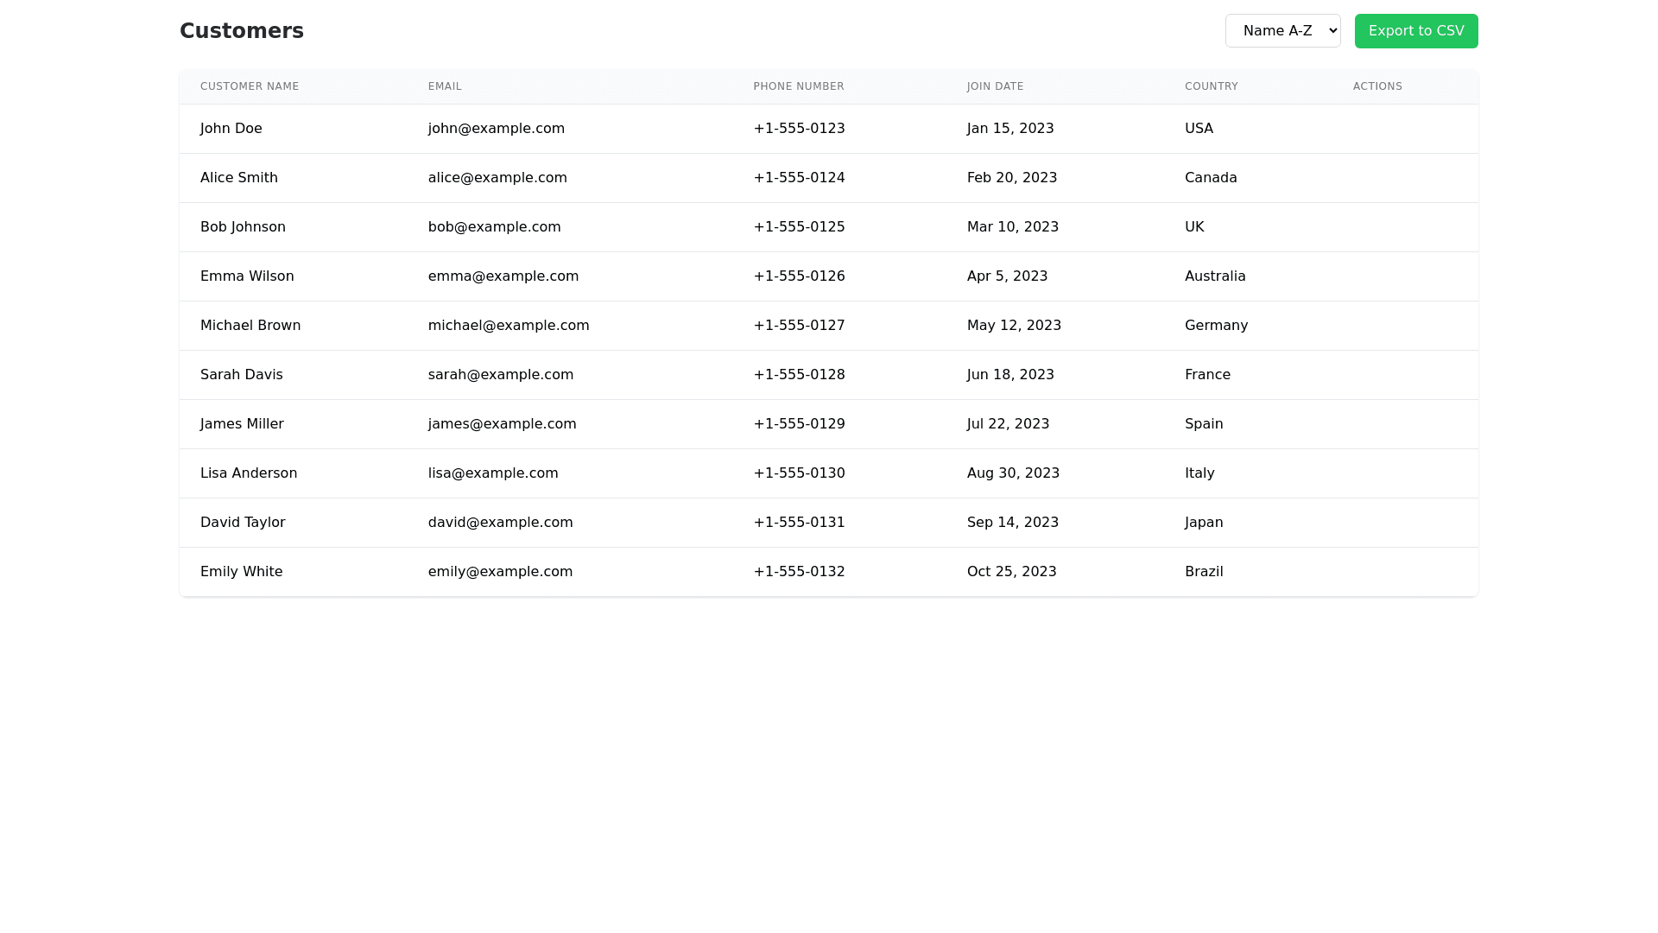The image size is (1658, 933).
Task: Click the Actions column header
Action: [1376, 86]
